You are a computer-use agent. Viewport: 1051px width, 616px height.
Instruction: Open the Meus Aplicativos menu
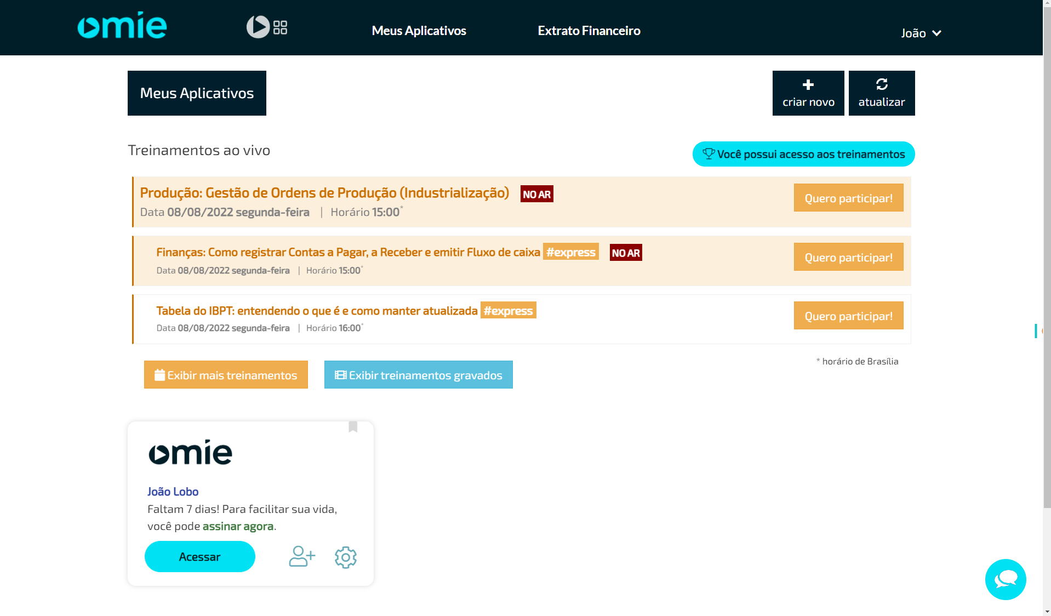[x=419, y=31]
